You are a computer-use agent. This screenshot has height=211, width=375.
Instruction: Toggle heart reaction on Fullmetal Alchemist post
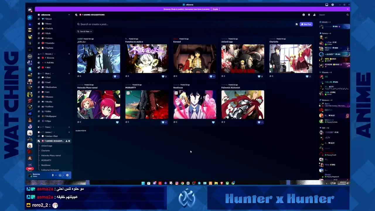coord(260,122)
